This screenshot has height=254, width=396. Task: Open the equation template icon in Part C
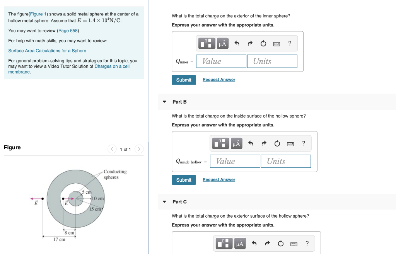224,243
